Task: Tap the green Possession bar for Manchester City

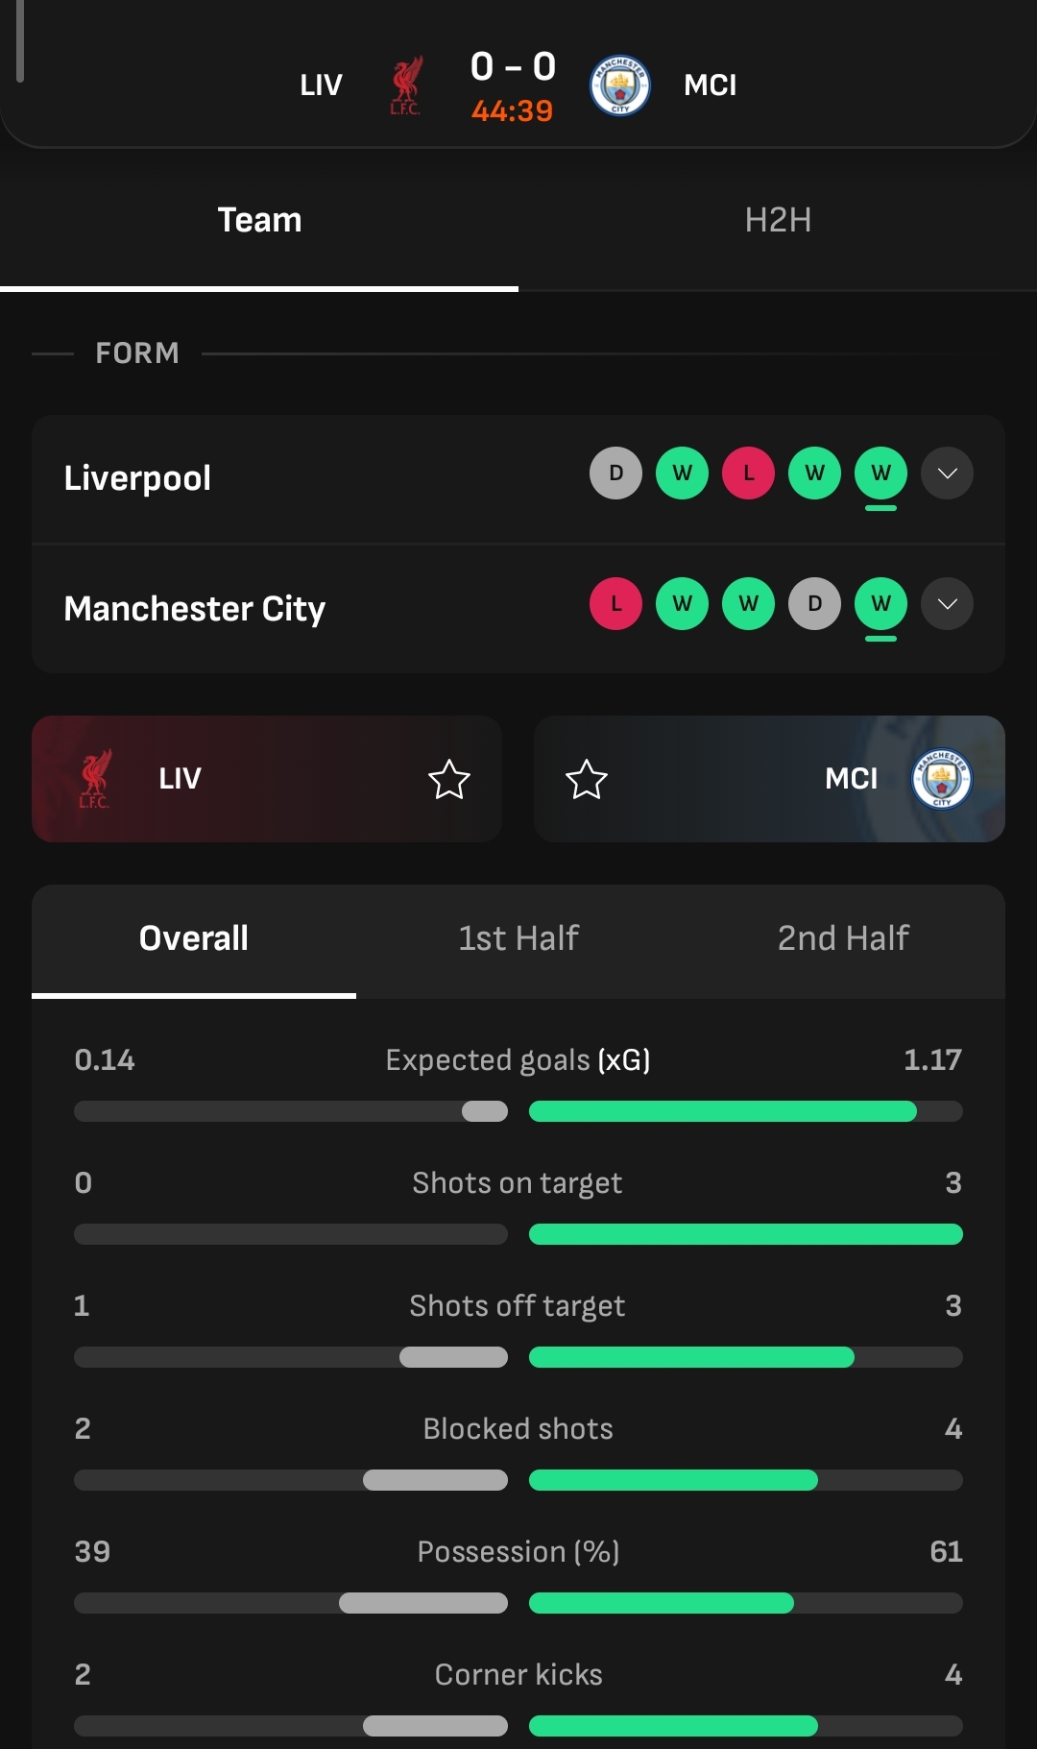Action: click(662, 1603)
